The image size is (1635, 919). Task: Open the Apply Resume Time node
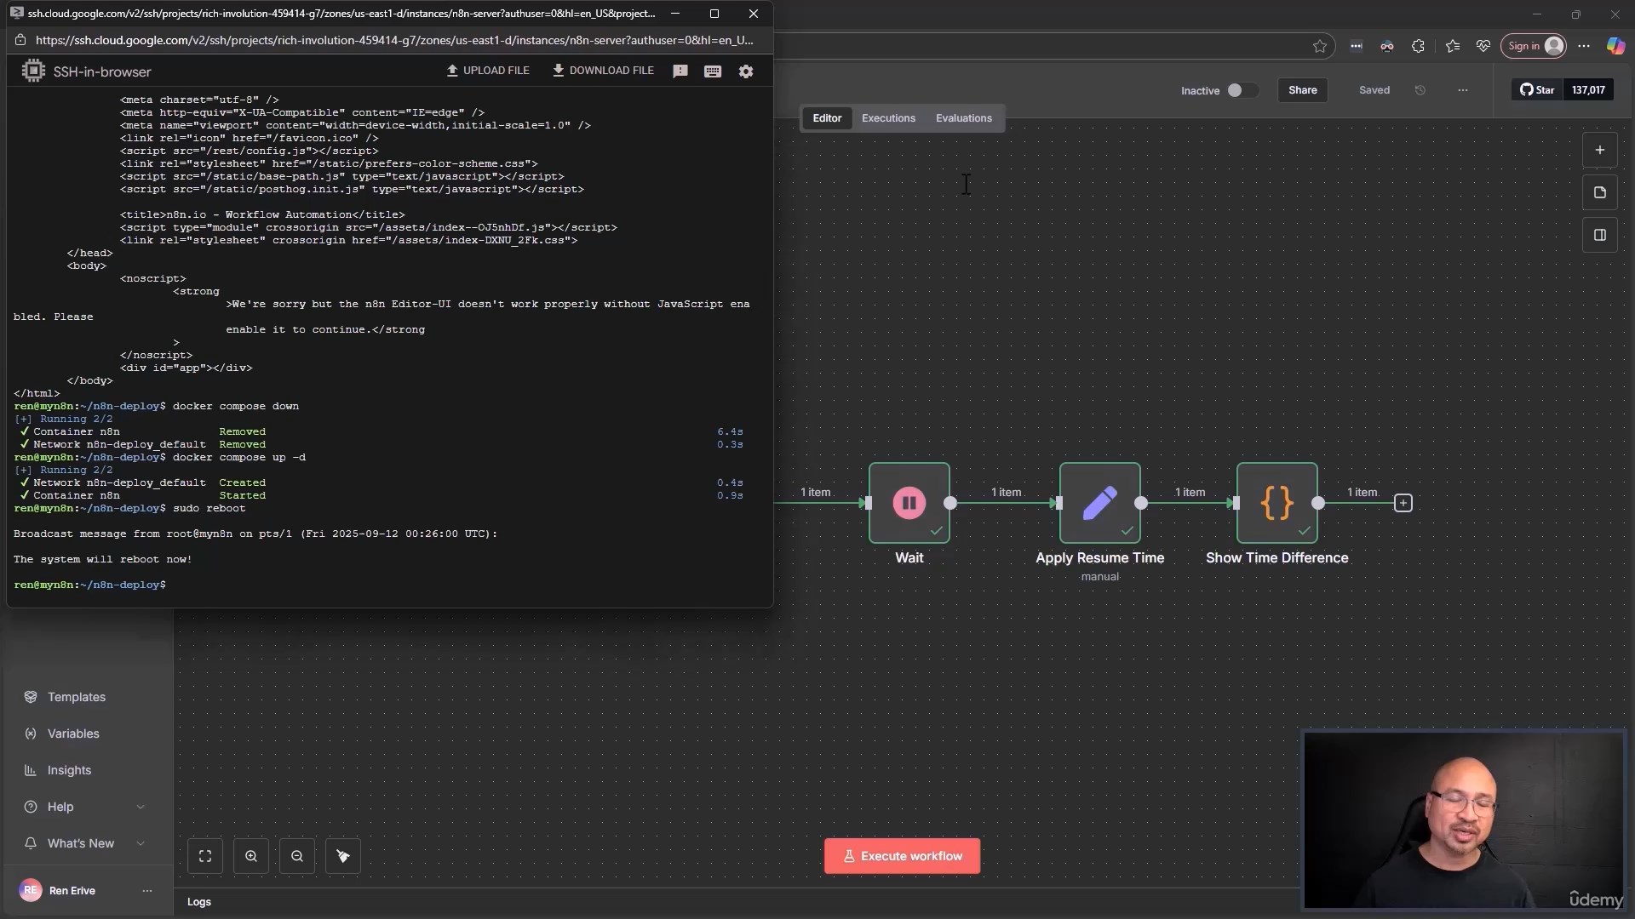pos(1099,503)
